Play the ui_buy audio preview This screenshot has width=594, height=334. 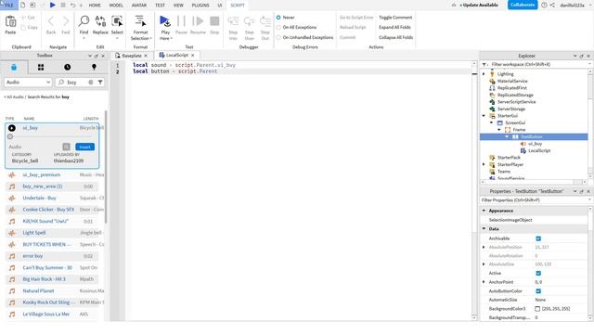coord(12,128)
